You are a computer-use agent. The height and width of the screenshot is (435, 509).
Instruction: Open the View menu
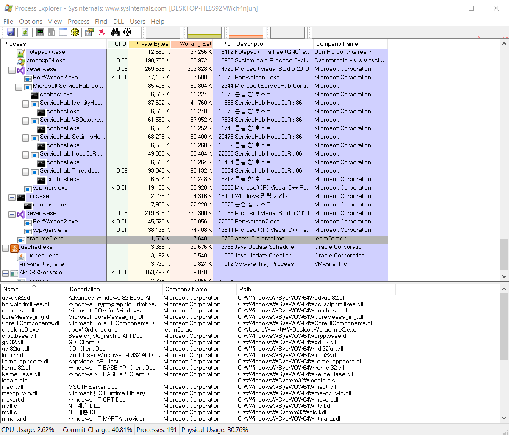click(x=55, y=21)
